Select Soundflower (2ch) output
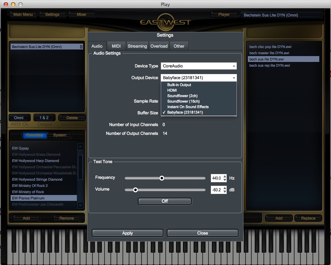 point(199,96)
